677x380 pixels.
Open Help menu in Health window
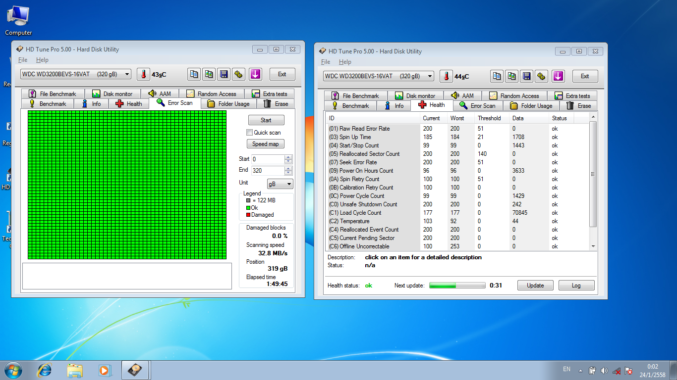click(x=345, y=62)
